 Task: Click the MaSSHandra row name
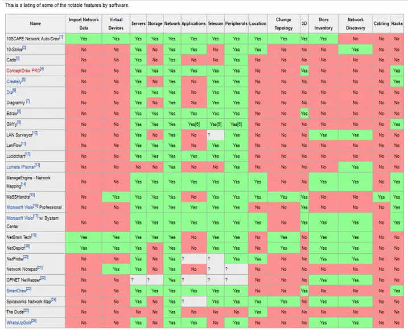[18, 197]
